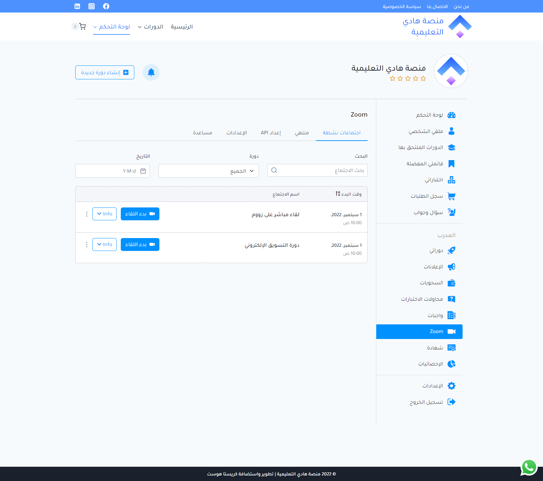The height and width of the screenshot is (481, 543).
Task: Go to الرئيسية in navigation
Action: click(182, 27)
